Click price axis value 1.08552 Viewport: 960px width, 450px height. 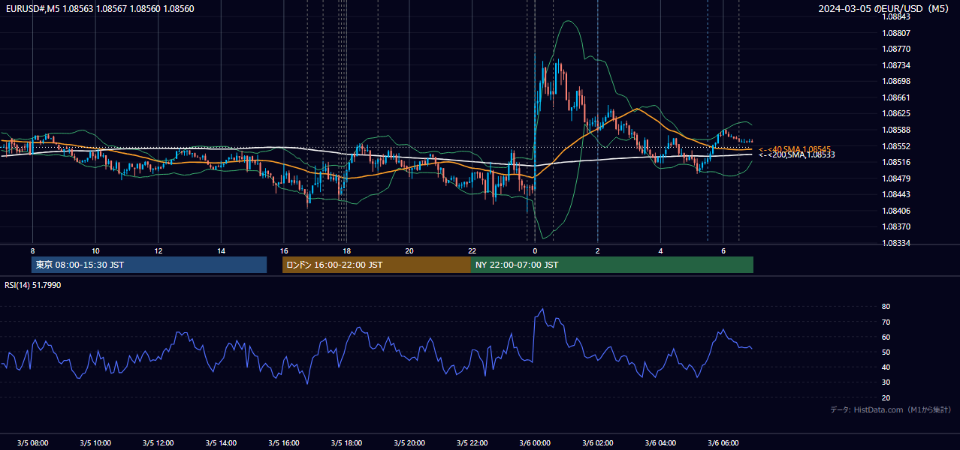click(x=896, y=146)
